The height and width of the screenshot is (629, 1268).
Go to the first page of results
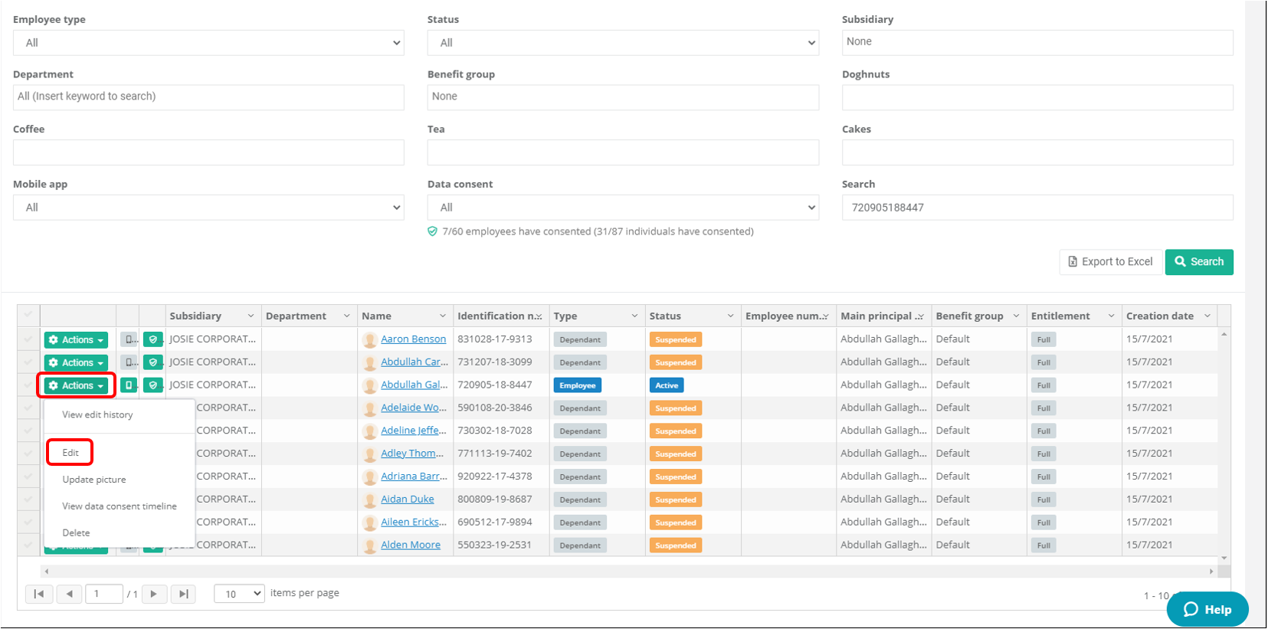tap(39, 594)
